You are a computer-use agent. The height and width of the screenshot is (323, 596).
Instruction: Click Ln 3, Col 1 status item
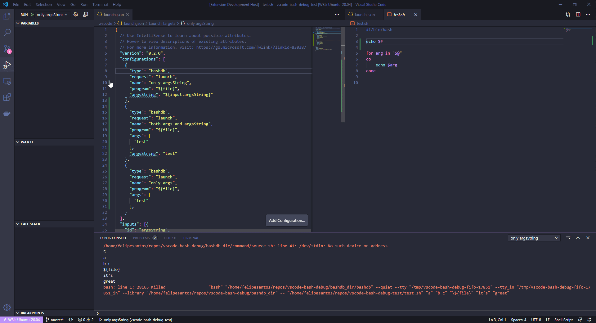[x=497, y=320]
